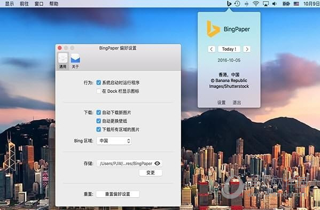This screenshot has height=210, width=320.
Task: Open the Bing 区域 dropdown showing 中国
Action: pos(114,141)
